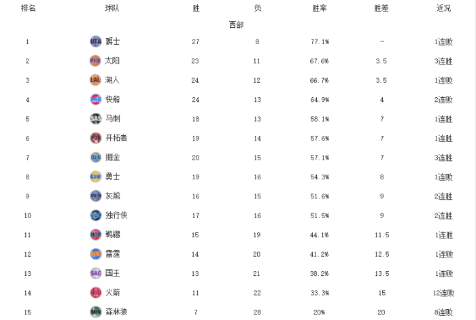
Task: Sort by the 胜率 column header
Action: point(320,9)
